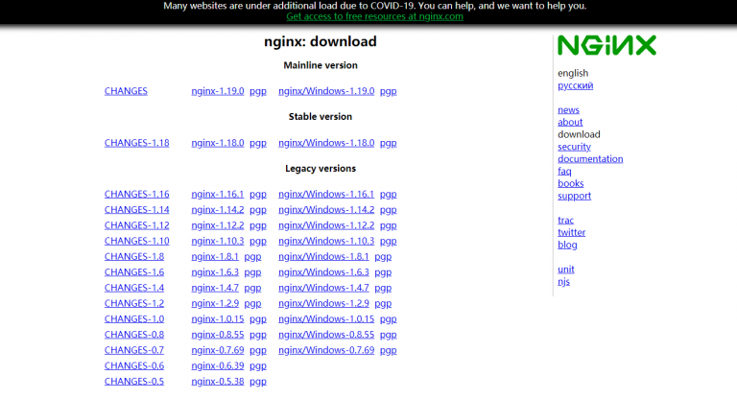
Task: Switch language to русский
Action: [575, 85]
